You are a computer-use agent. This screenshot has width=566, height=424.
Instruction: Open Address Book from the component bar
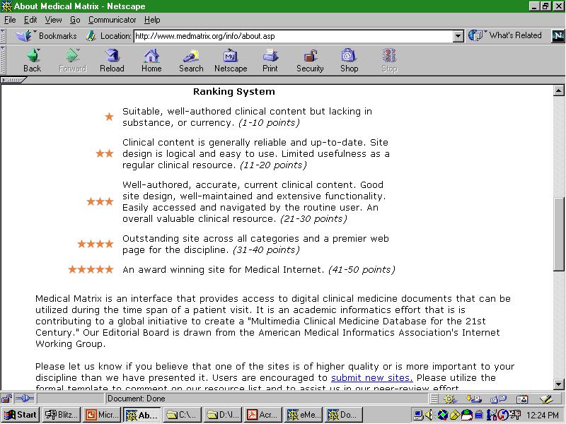pos(522,399)
